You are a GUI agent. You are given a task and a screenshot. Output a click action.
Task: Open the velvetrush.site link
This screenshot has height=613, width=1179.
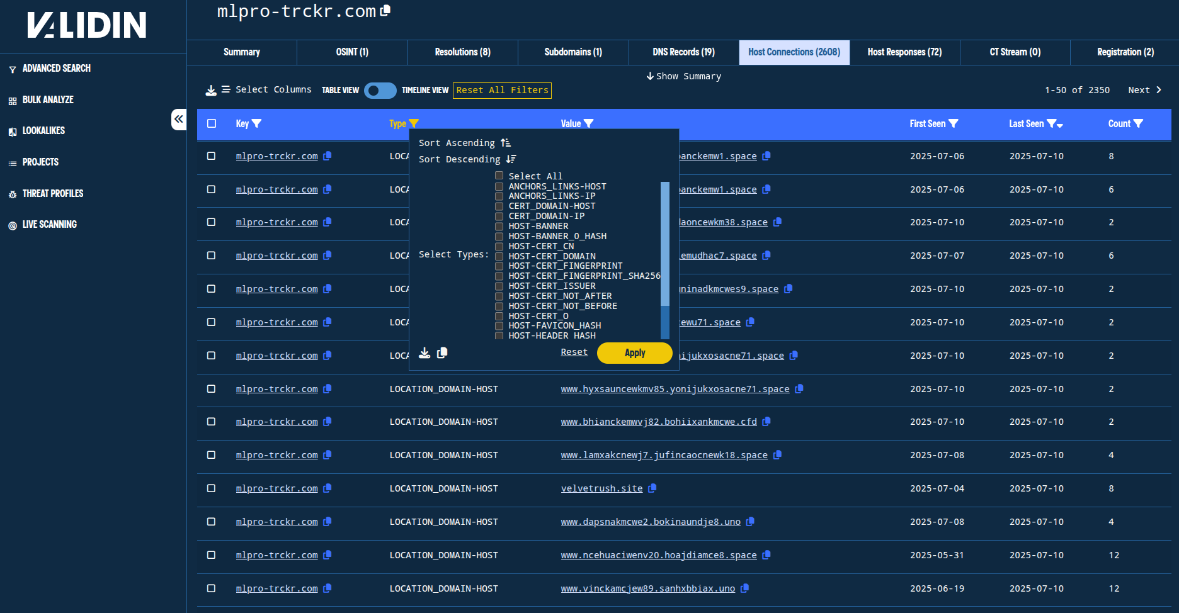point(602,488)
